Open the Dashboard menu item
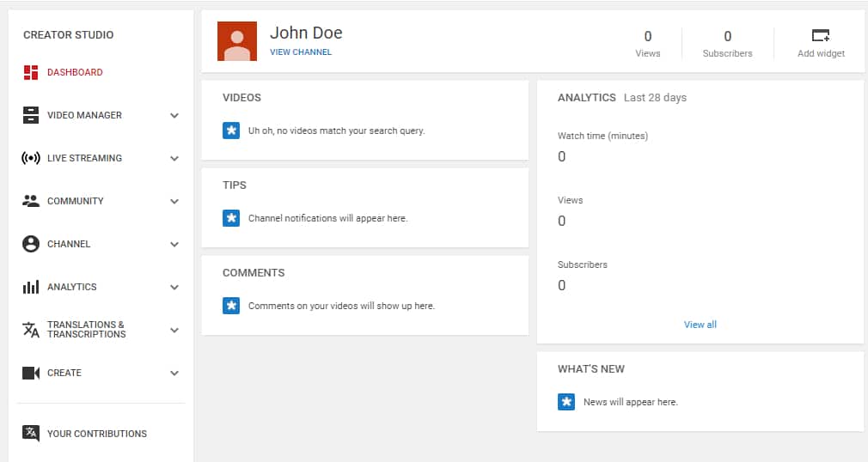Viewport: 868px width, 462px height. tap(75, 72)
